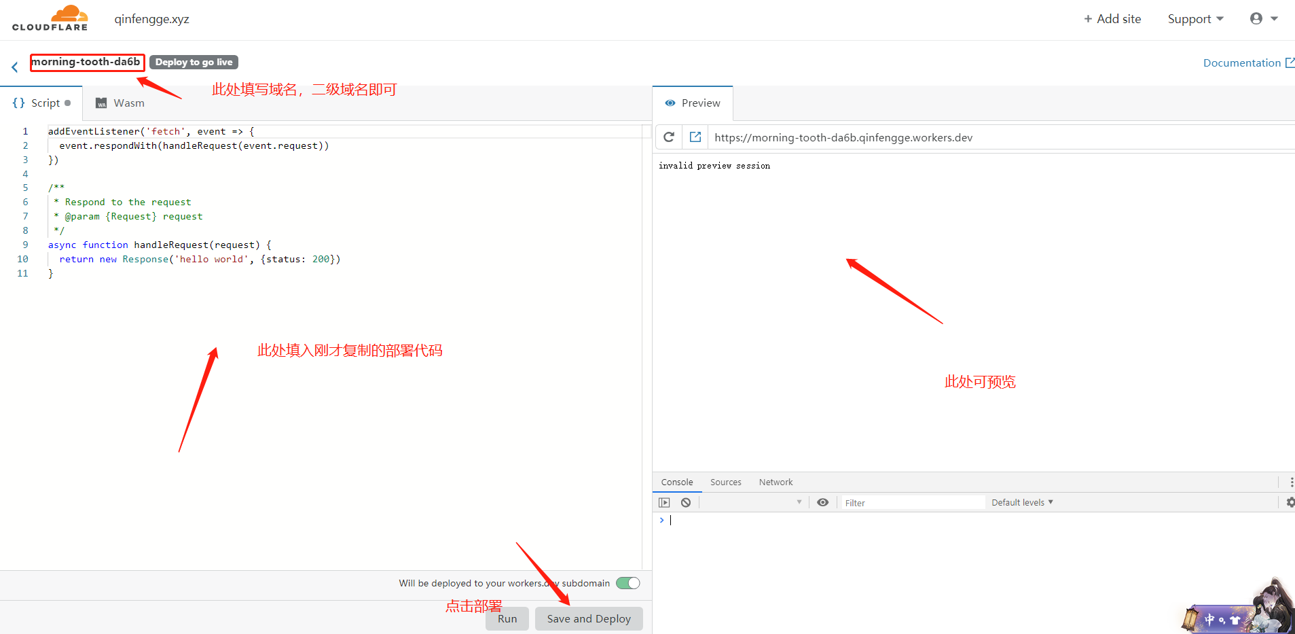Clear the console with block icon
This screenshot has height=634, width=1295.
pyautogui.click(x=686, y=503)
